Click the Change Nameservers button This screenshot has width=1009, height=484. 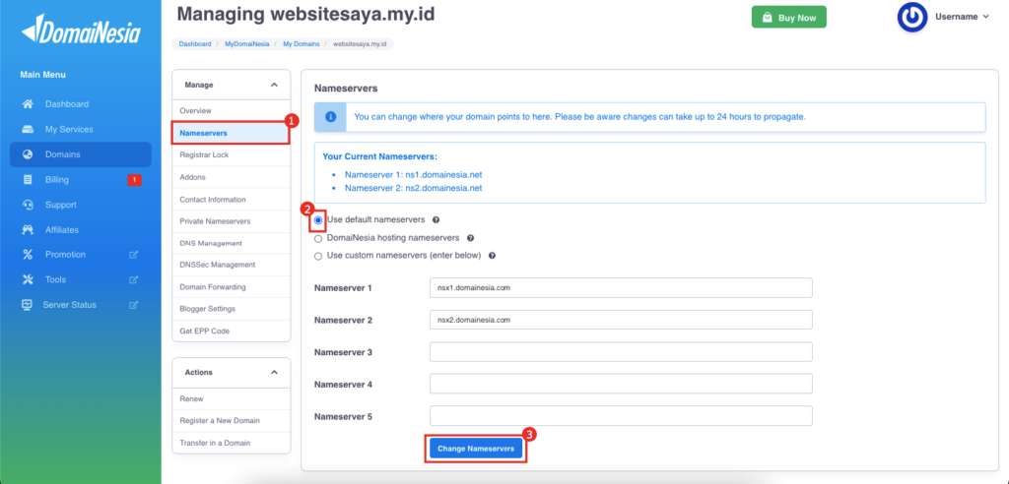pos(476,449)
